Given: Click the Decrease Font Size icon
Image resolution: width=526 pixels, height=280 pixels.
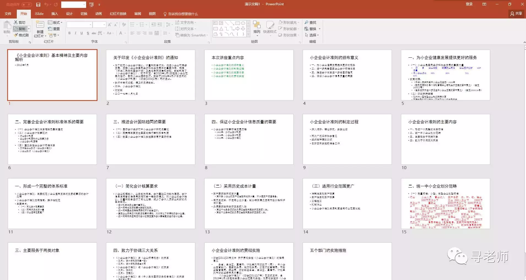Looking at the screenshot, I should (116, 25).
